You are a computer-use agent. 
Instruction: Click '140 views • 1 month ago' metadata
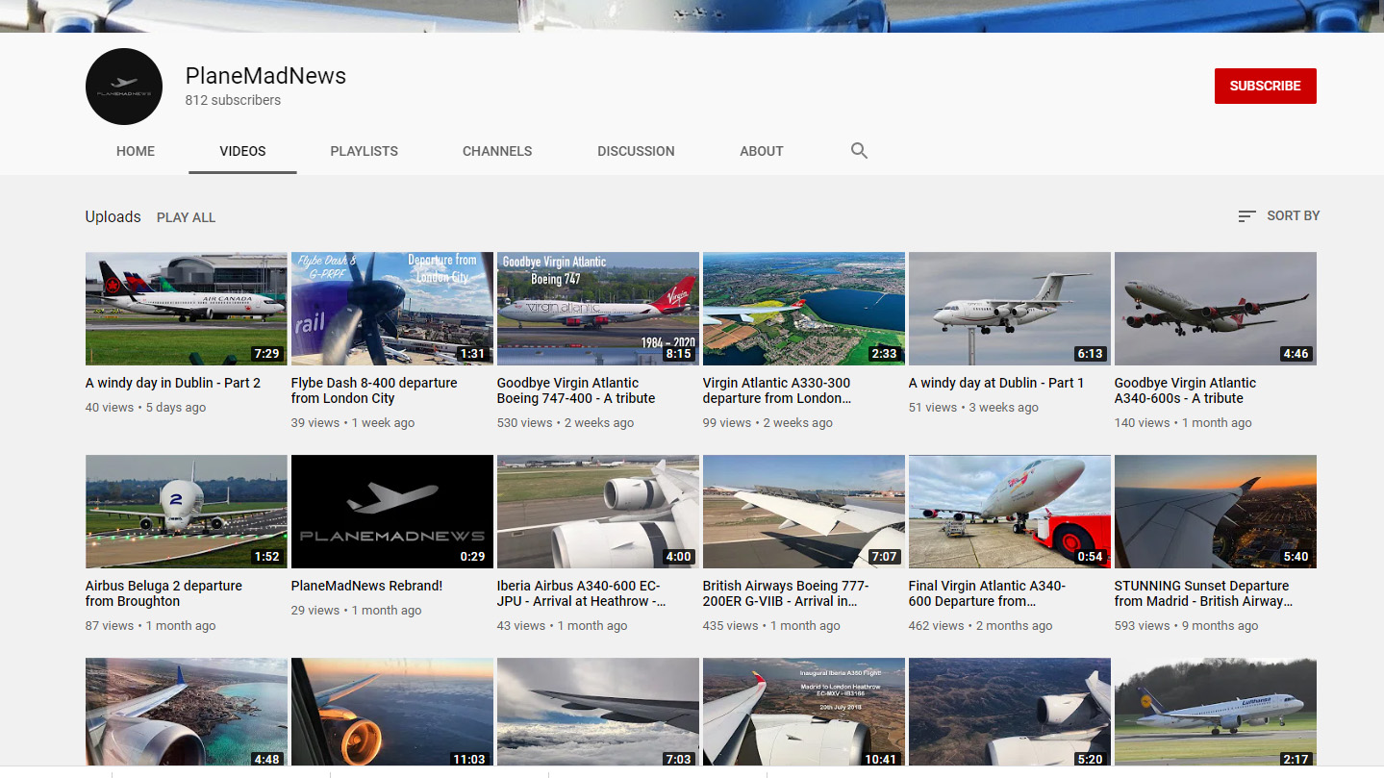pyautogui.click(x=1183, y=423)
